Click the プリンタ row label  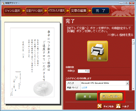pos(71,83)
